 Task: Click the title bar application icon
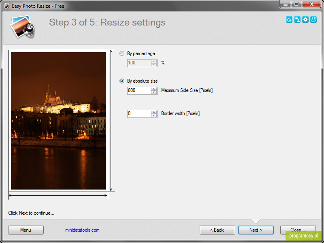6,6
